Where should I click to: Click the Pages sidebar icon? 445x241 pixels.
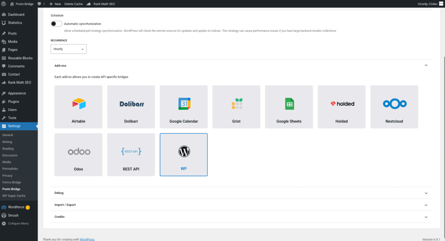tap(3, 50)
